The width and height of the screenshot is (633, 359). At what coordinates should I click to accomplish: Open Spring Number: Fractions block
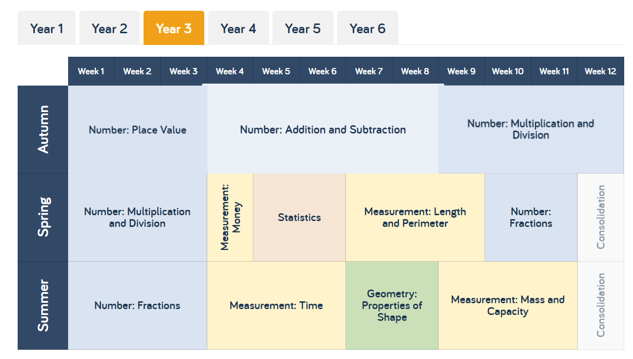click(x=531, y=218)
